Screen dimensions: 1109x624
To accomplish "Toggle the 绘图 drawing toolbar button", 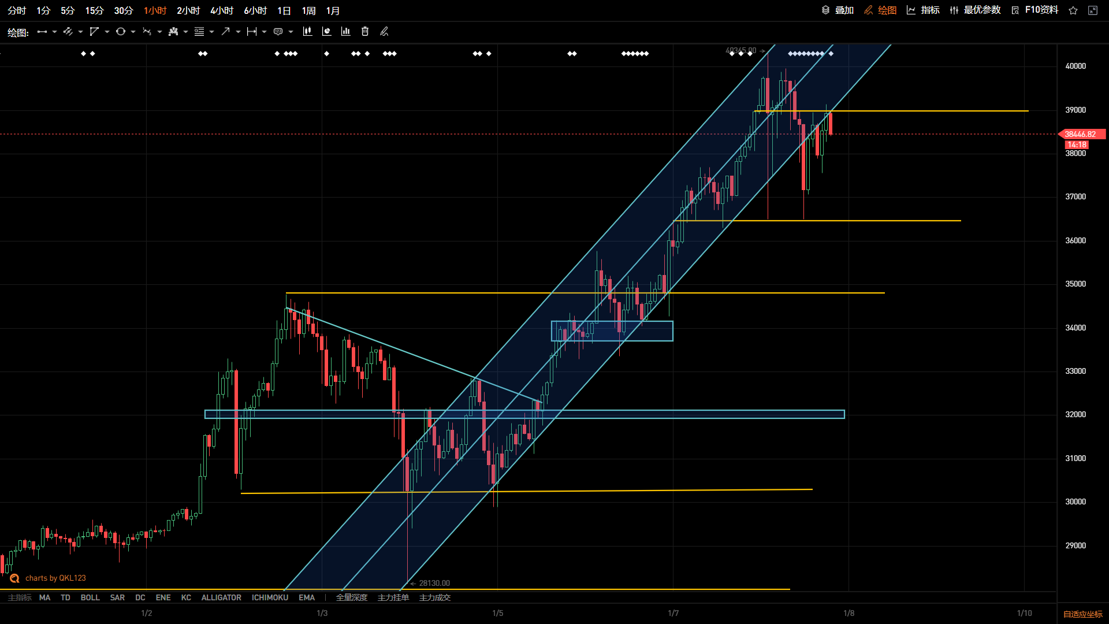I will click(880, 10).
